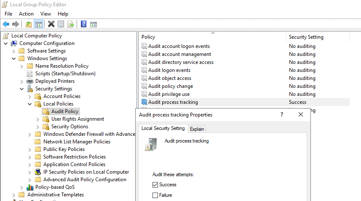Screen dimensions: 361x201
Task: Click icon beside Audit object access
Action: coord(144,78)
